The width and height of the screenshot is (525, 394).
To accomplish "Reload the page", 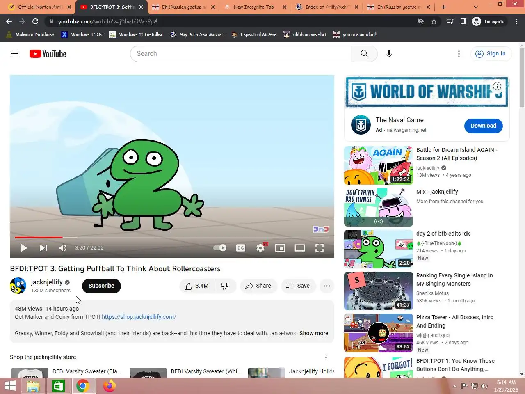I will click(35, 21).
